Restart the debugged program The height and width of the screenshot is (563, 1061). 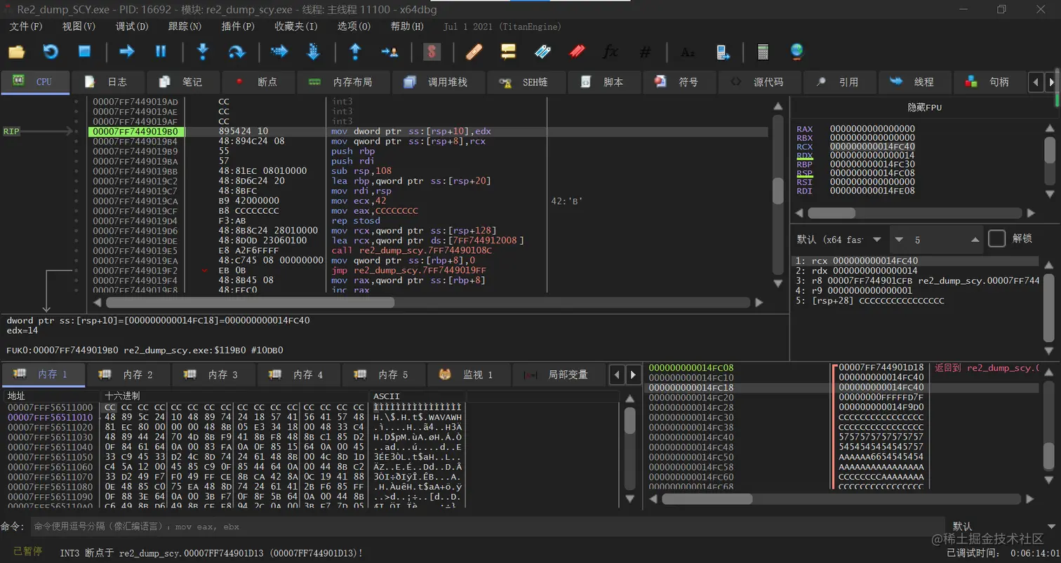51,51
